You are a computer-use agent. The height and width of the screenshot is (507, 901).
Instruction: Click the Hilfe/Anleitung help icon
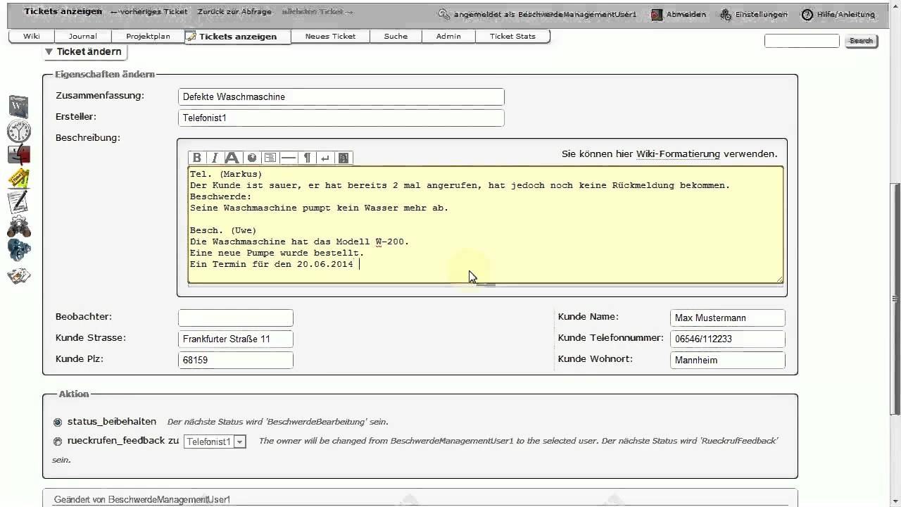click(x=807, y=14)
